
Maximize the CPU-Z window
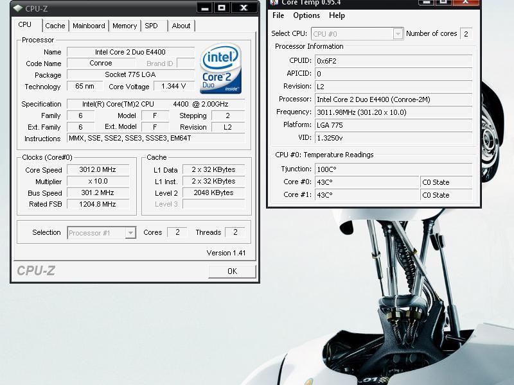click(x=222, y=8)
